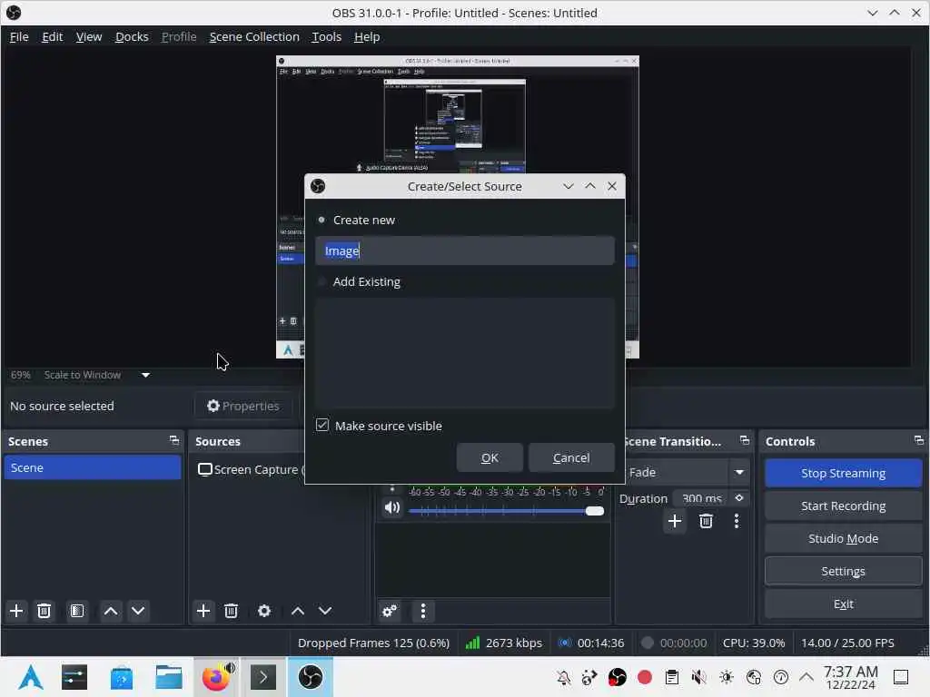Image resolution: width=930 pixels, height=697 pixels.
Task: Click Stop Streaming button
Action: pos(843,473)
